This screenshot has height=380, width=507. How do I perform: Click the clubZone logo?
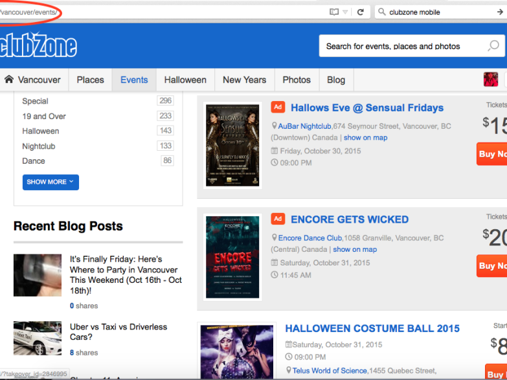coord(38,45)
